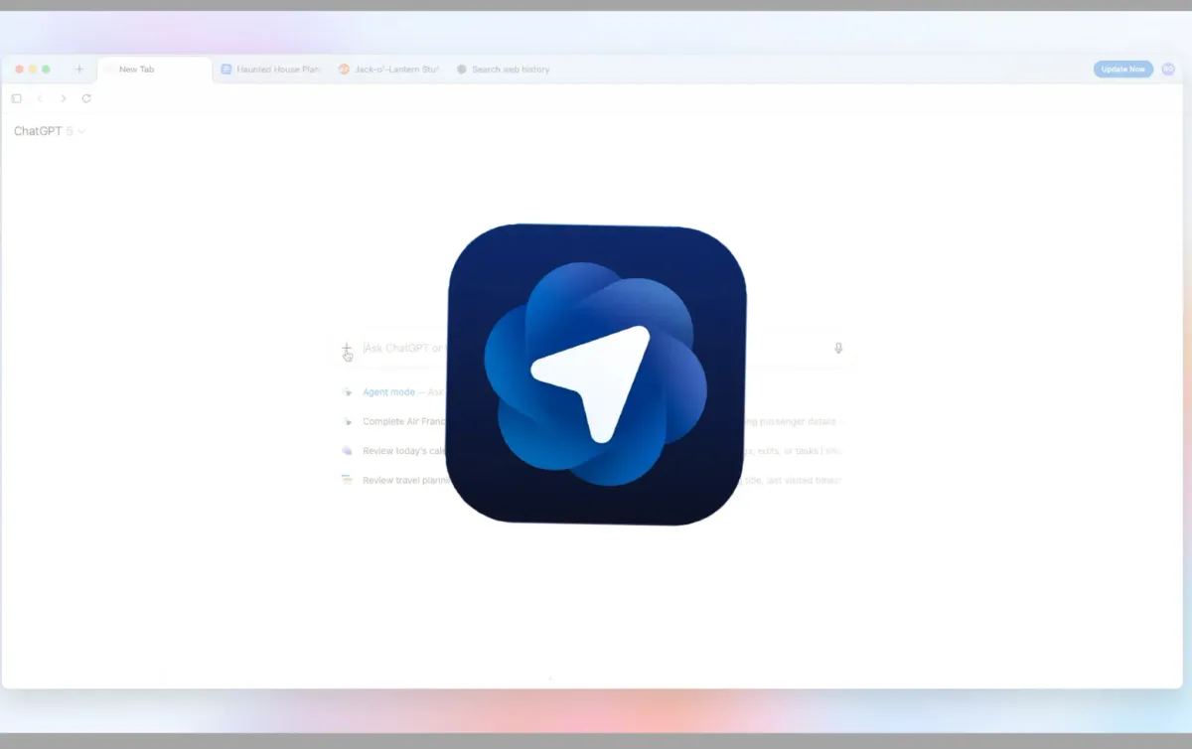This screenshot has height=749, width=1192.
Task: Click the Update Now button
Action: tap(1122, 69)
